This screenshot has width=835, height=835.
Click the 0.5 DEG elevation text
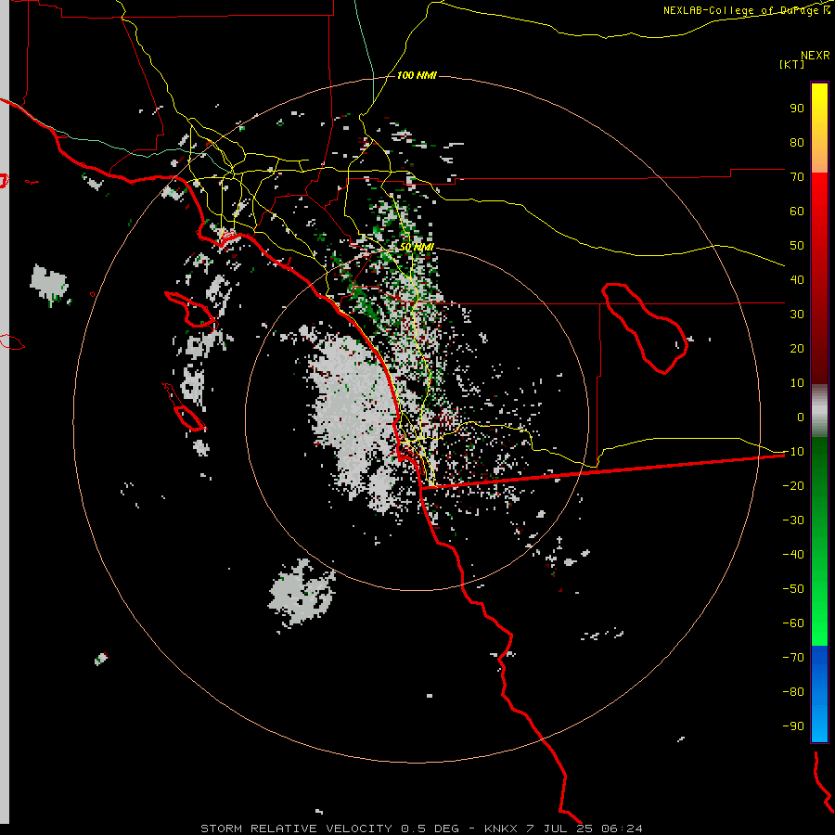coord(429,829)
